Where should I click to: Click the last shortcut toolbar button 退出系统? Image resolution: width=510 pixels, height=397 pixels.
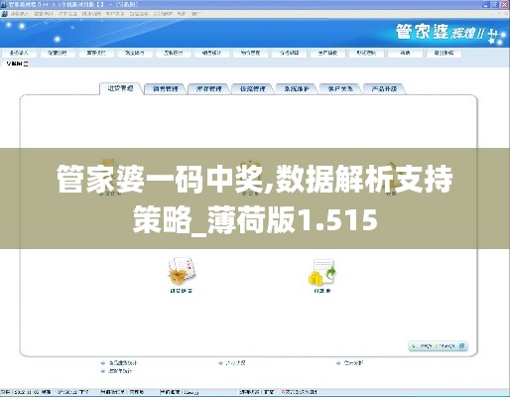[444, 53]
